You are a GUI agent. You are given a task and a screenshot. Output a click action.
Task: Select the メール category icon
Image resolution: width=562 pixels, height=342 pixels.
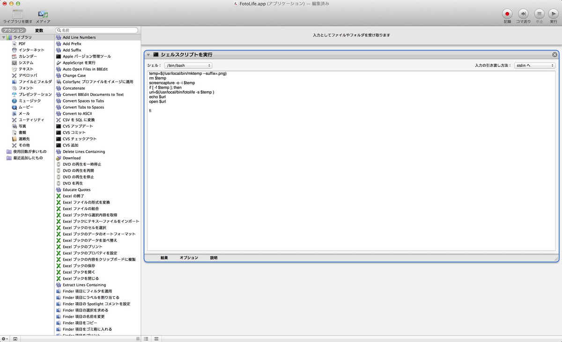click(15, 113)
